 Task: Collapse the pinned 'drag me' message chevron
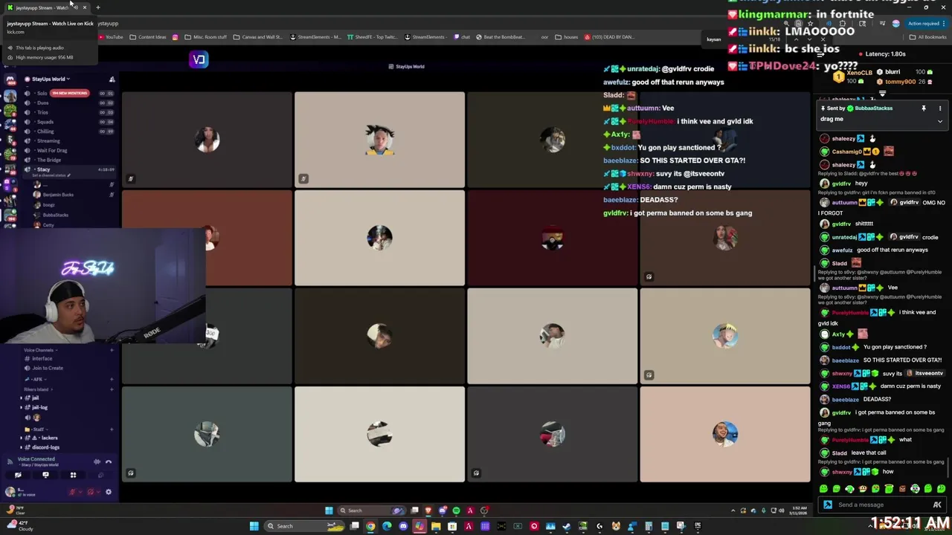tap(939, 120)
